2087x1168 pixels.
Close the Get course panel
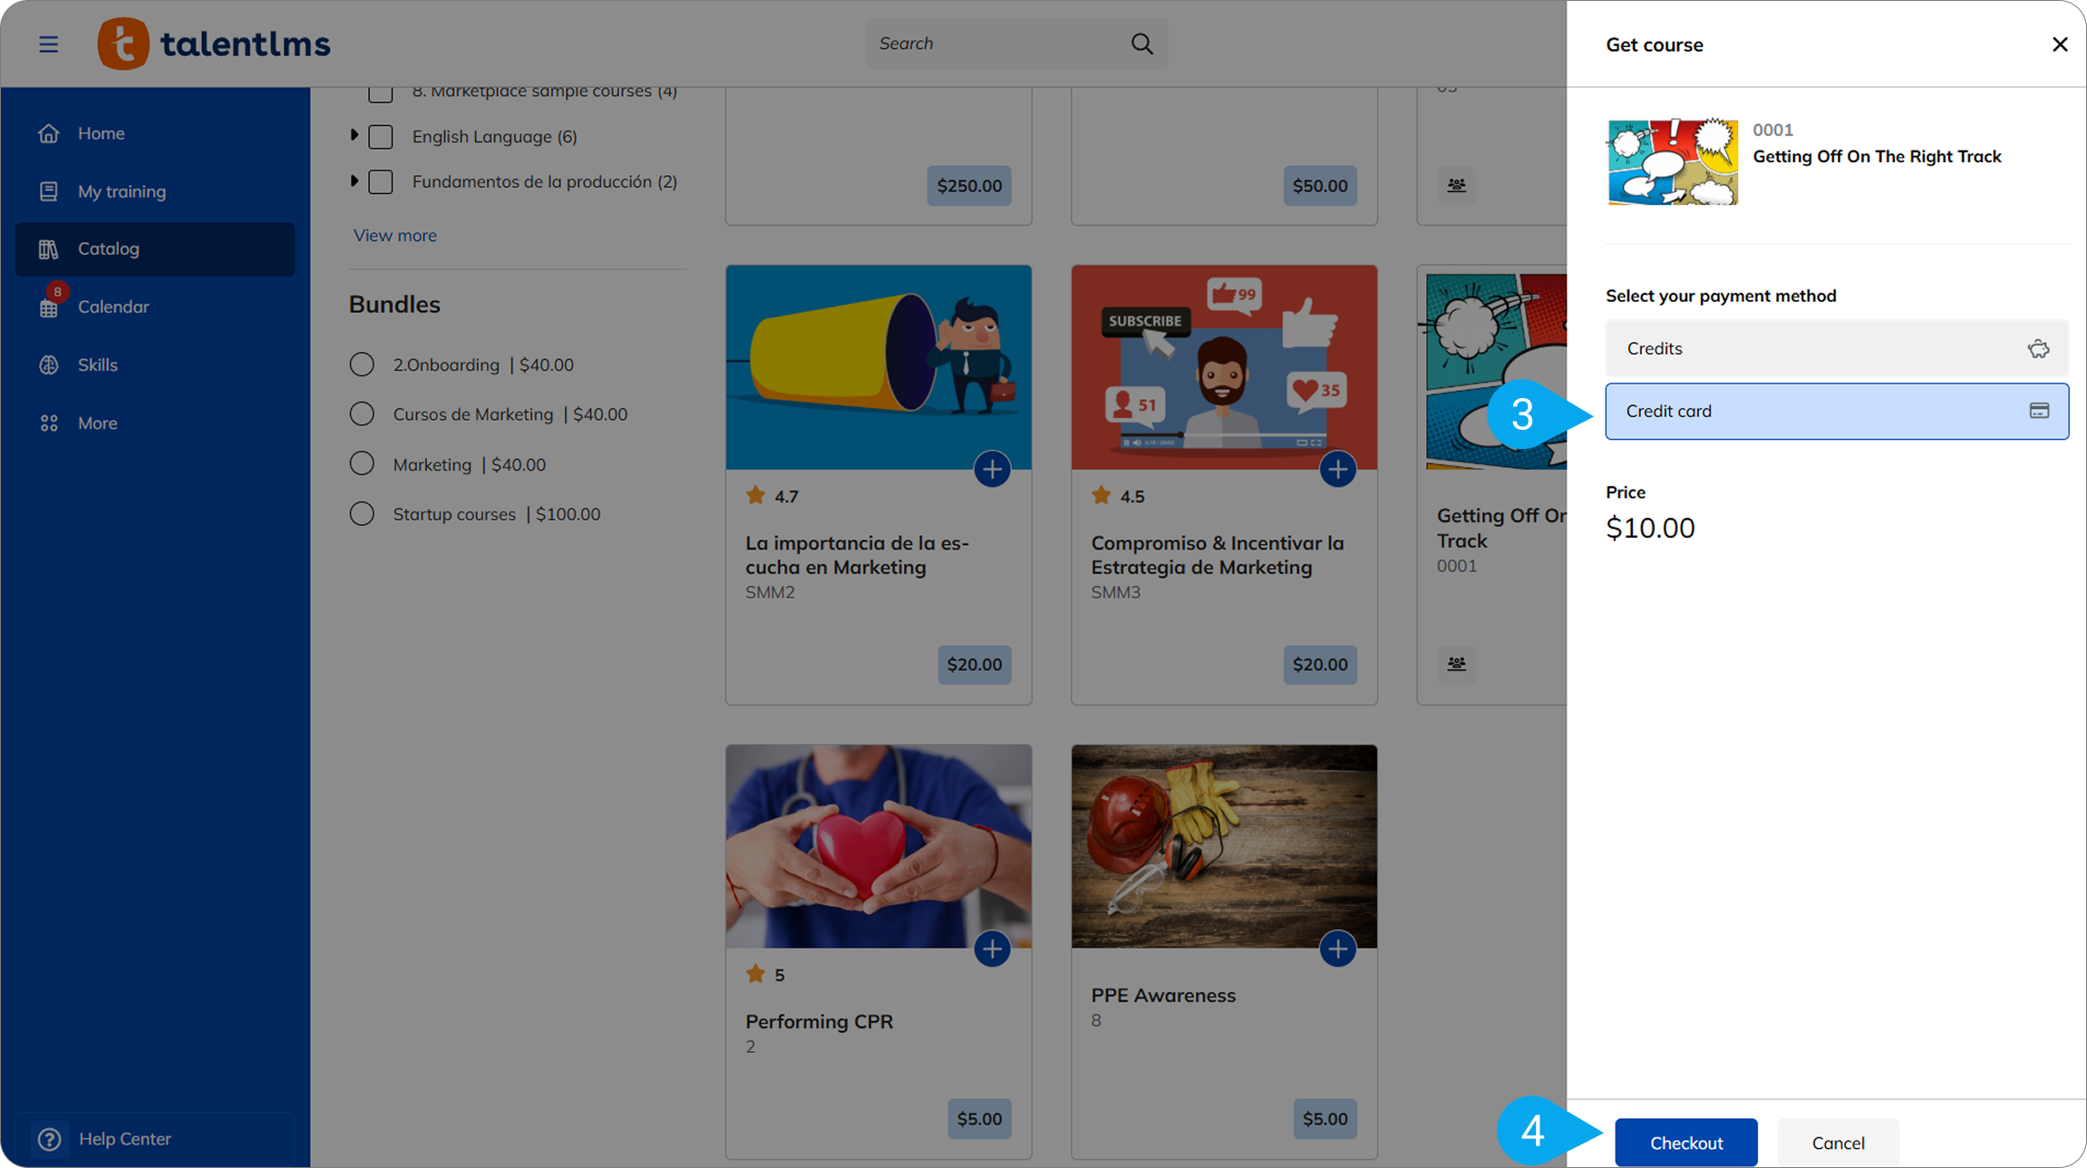[x=2059, y=44]
